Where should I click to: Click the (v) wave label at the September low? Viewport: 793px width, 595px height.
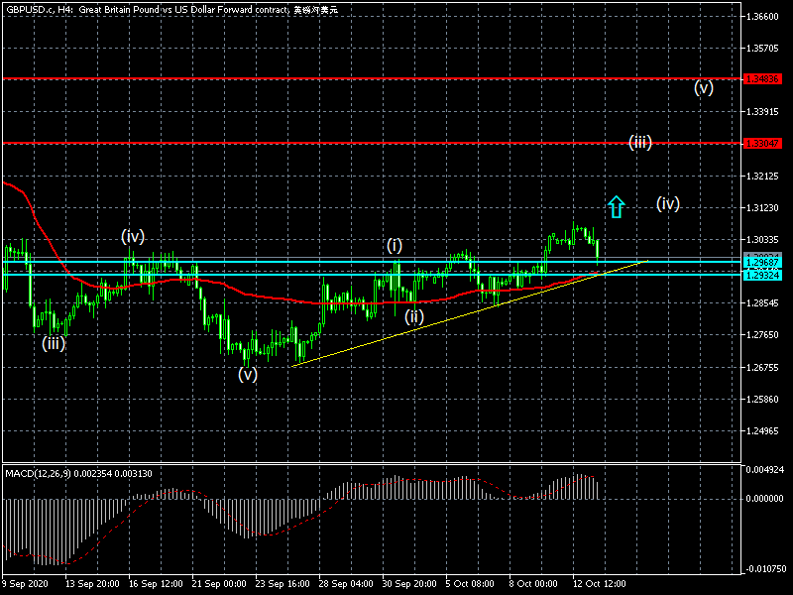248,374
